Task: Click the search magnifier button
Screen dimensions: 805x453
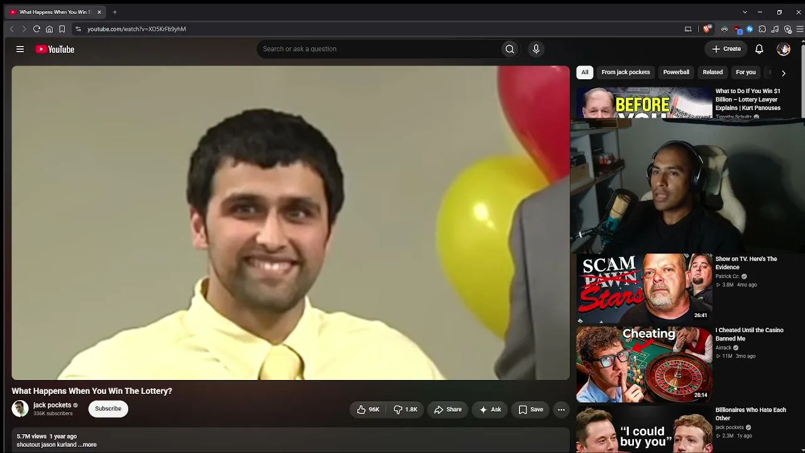Action: click(x=510, y=49)
